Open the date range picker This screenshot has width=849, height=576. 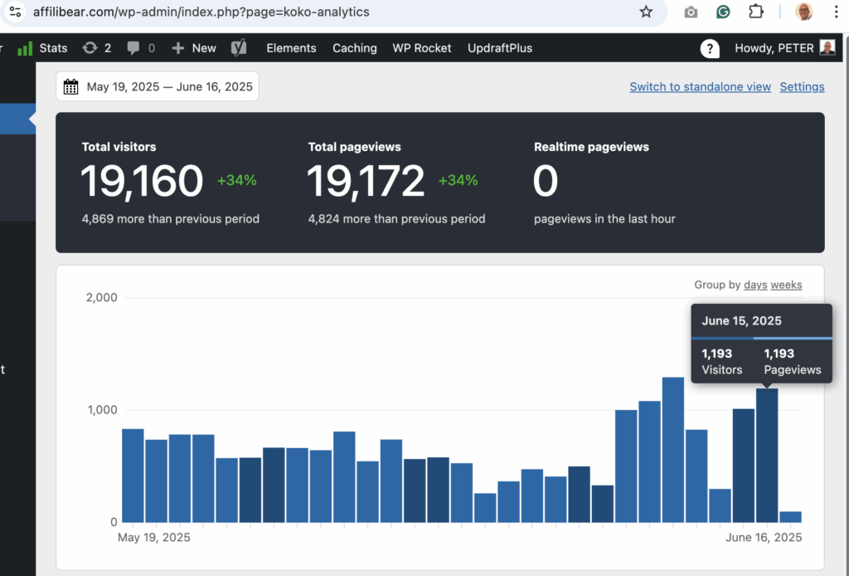(158, 86)
